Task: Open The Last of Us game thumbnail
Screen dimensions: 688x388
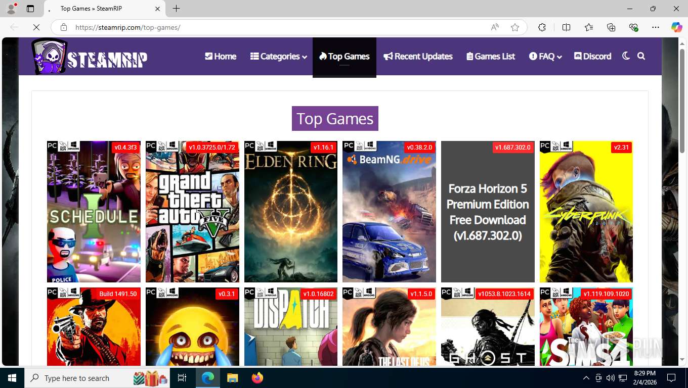Action: (x=389, y=326)
